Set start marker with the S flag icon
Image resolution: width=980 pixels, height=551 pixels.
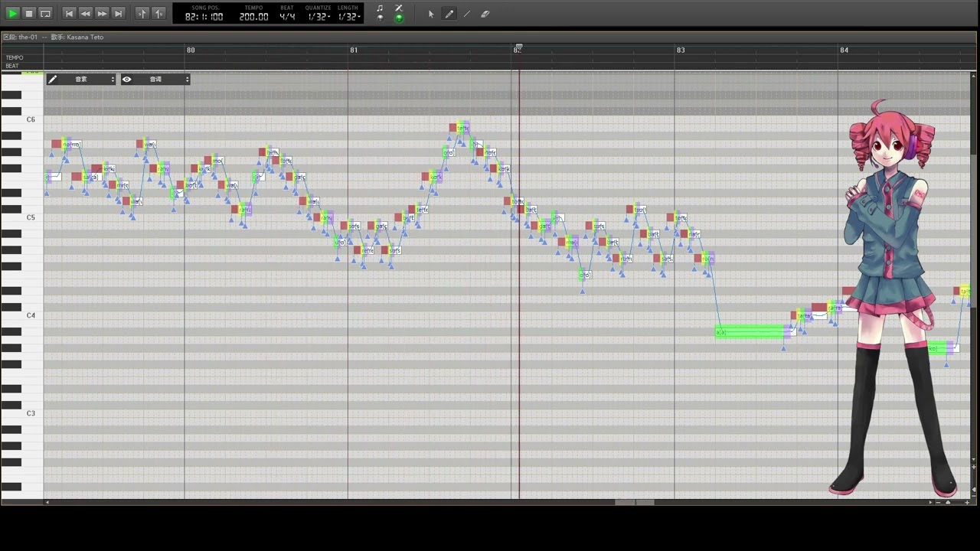tap(142, 13)
